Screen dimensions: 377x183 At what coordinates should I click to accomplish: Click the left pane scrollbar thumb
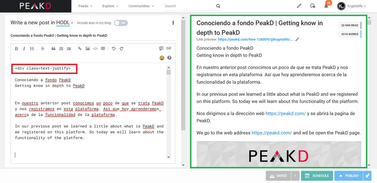coord(183,75)
